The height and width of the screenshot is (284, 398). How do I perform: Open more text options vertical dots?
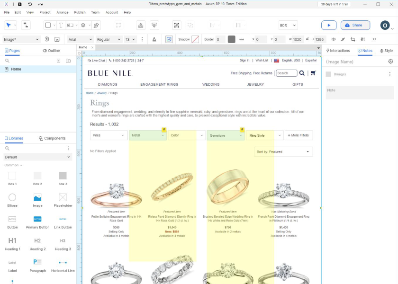click(x=142, y=39)
